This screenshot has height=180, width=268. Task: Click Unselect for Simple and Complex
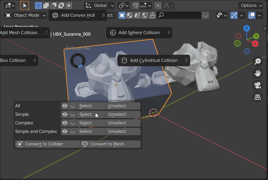(123, 131)
